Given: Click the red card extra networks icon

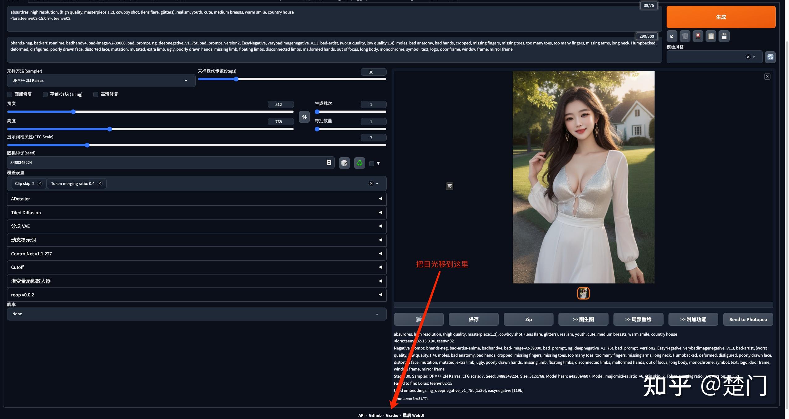Looking at the screenshot, I should [x=698, y=36].
